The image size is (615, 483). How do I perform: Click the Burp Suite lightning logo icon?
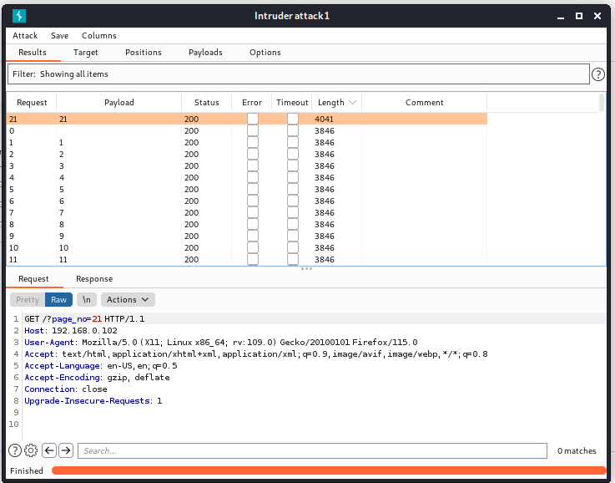pos(19,16)
